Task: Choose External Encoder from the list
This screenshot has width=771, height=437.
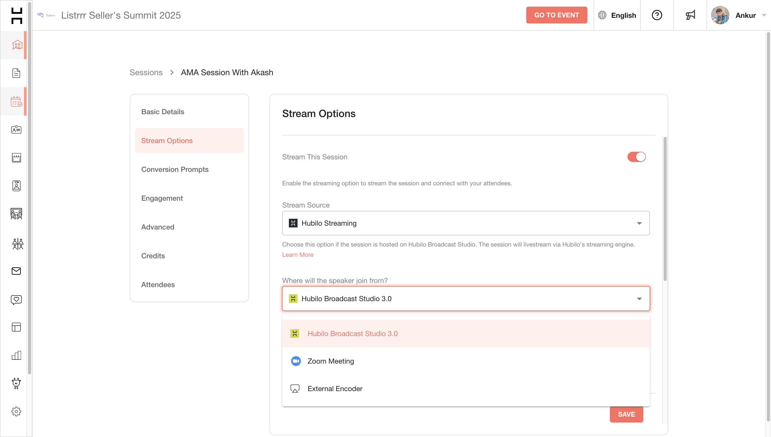Action: 335,389
